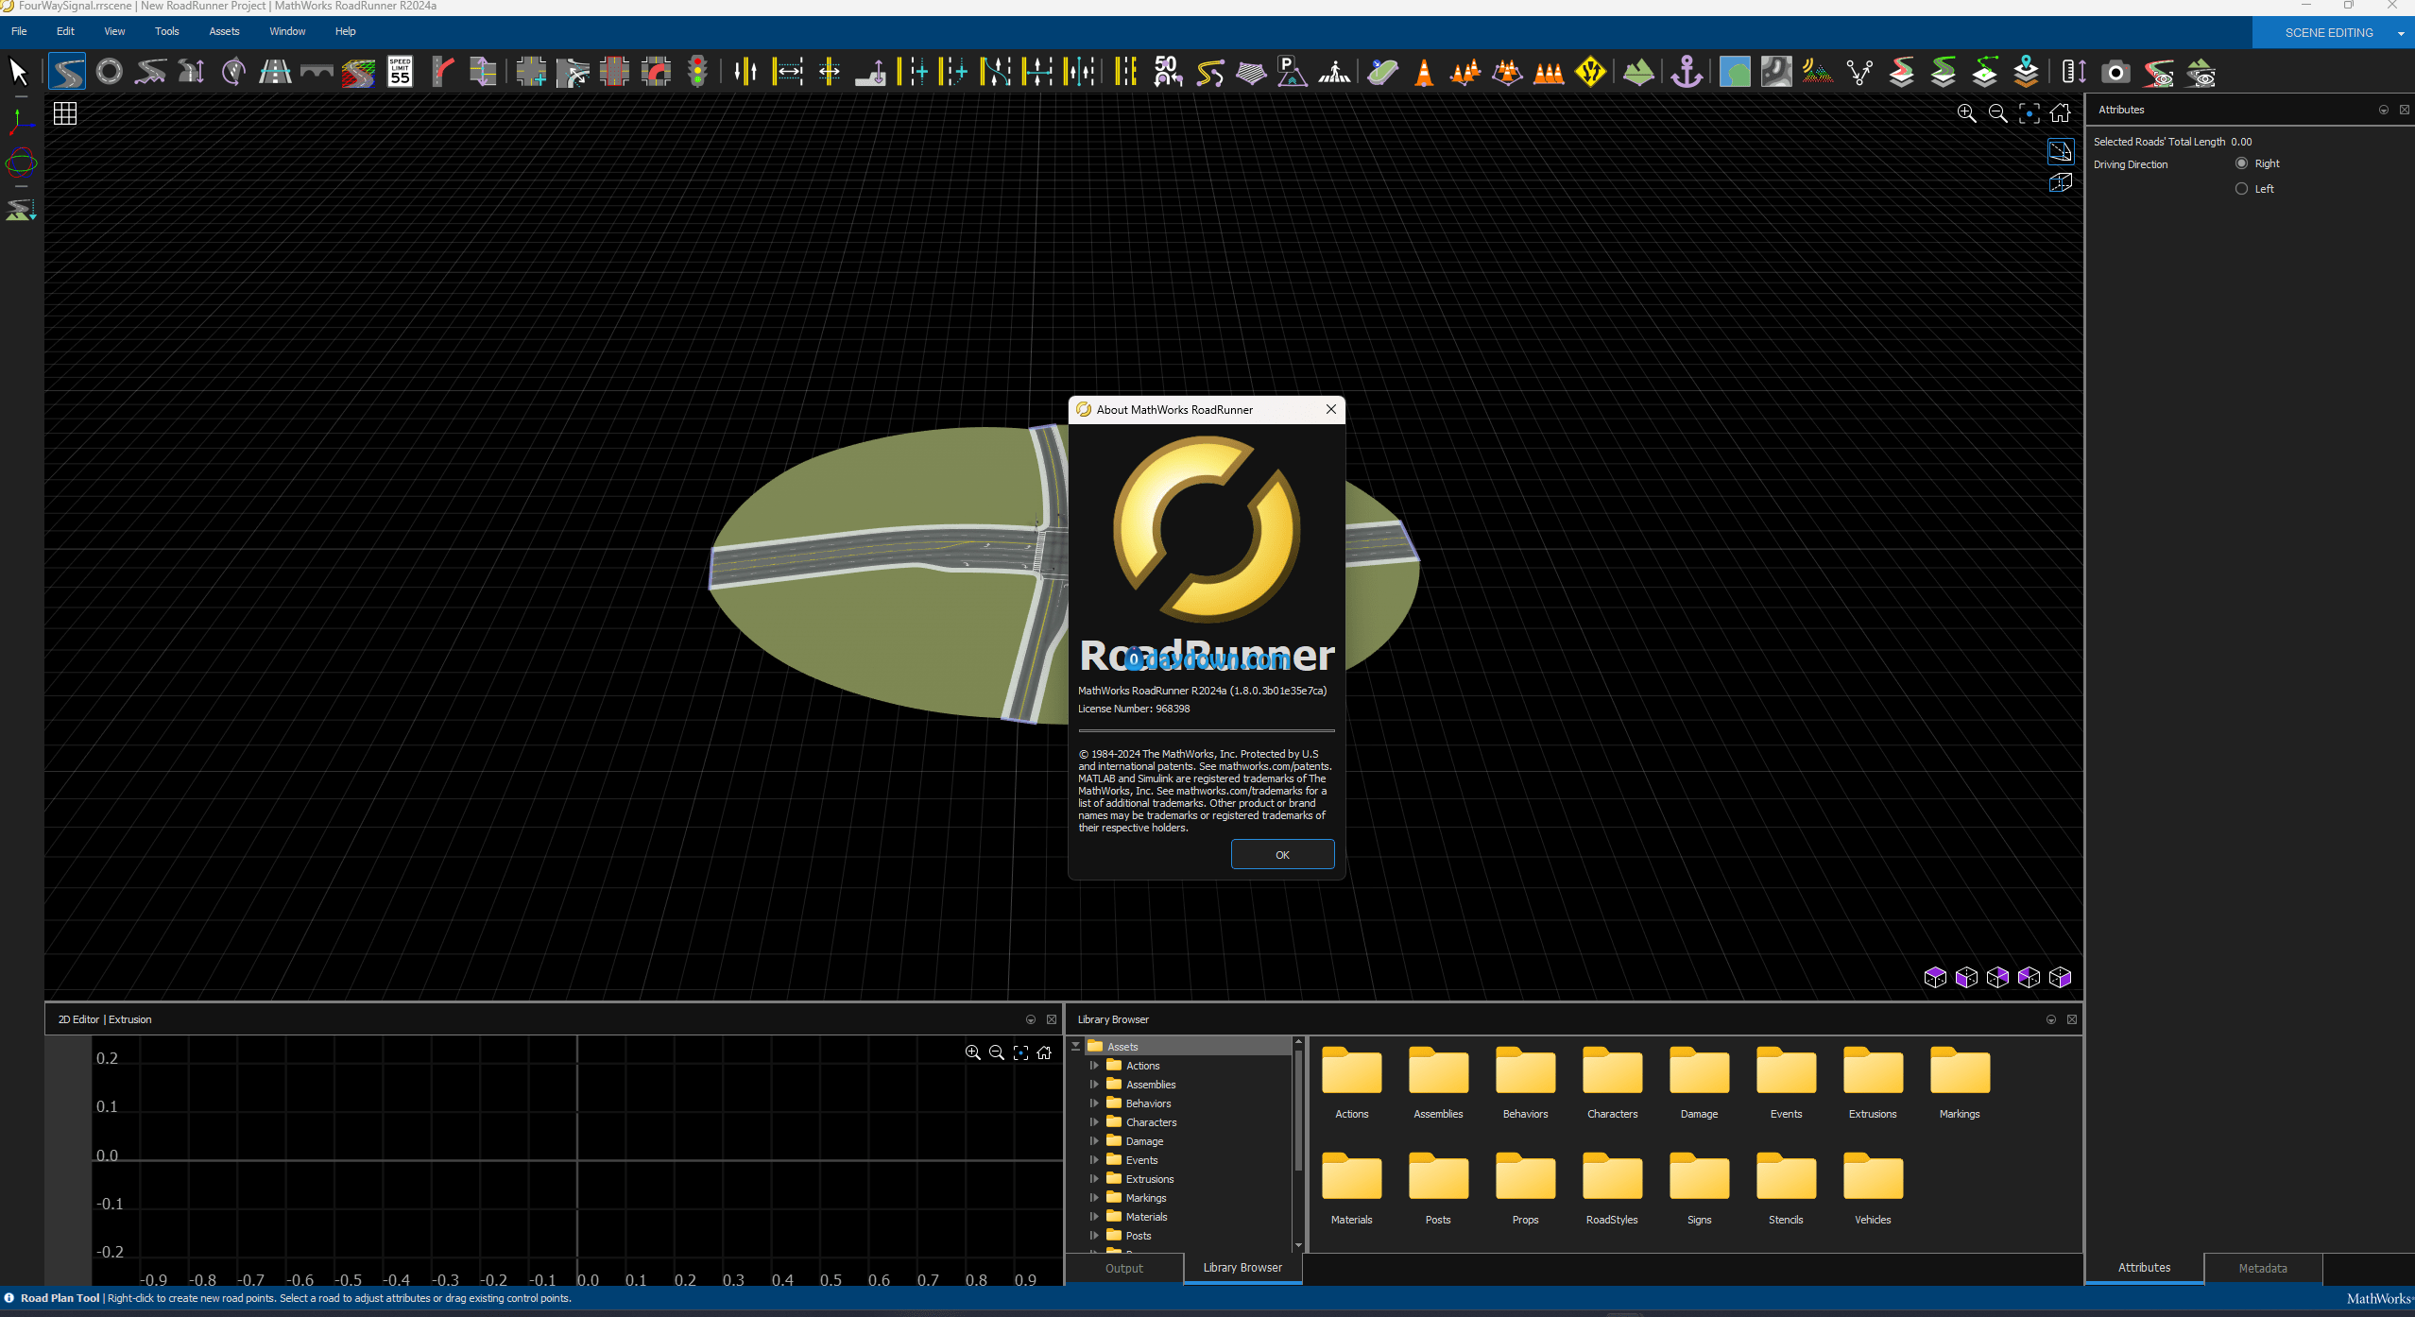Undock the Attributes panel
This screenshot has height=1317, width=2415.
[x=2384, y=110]
